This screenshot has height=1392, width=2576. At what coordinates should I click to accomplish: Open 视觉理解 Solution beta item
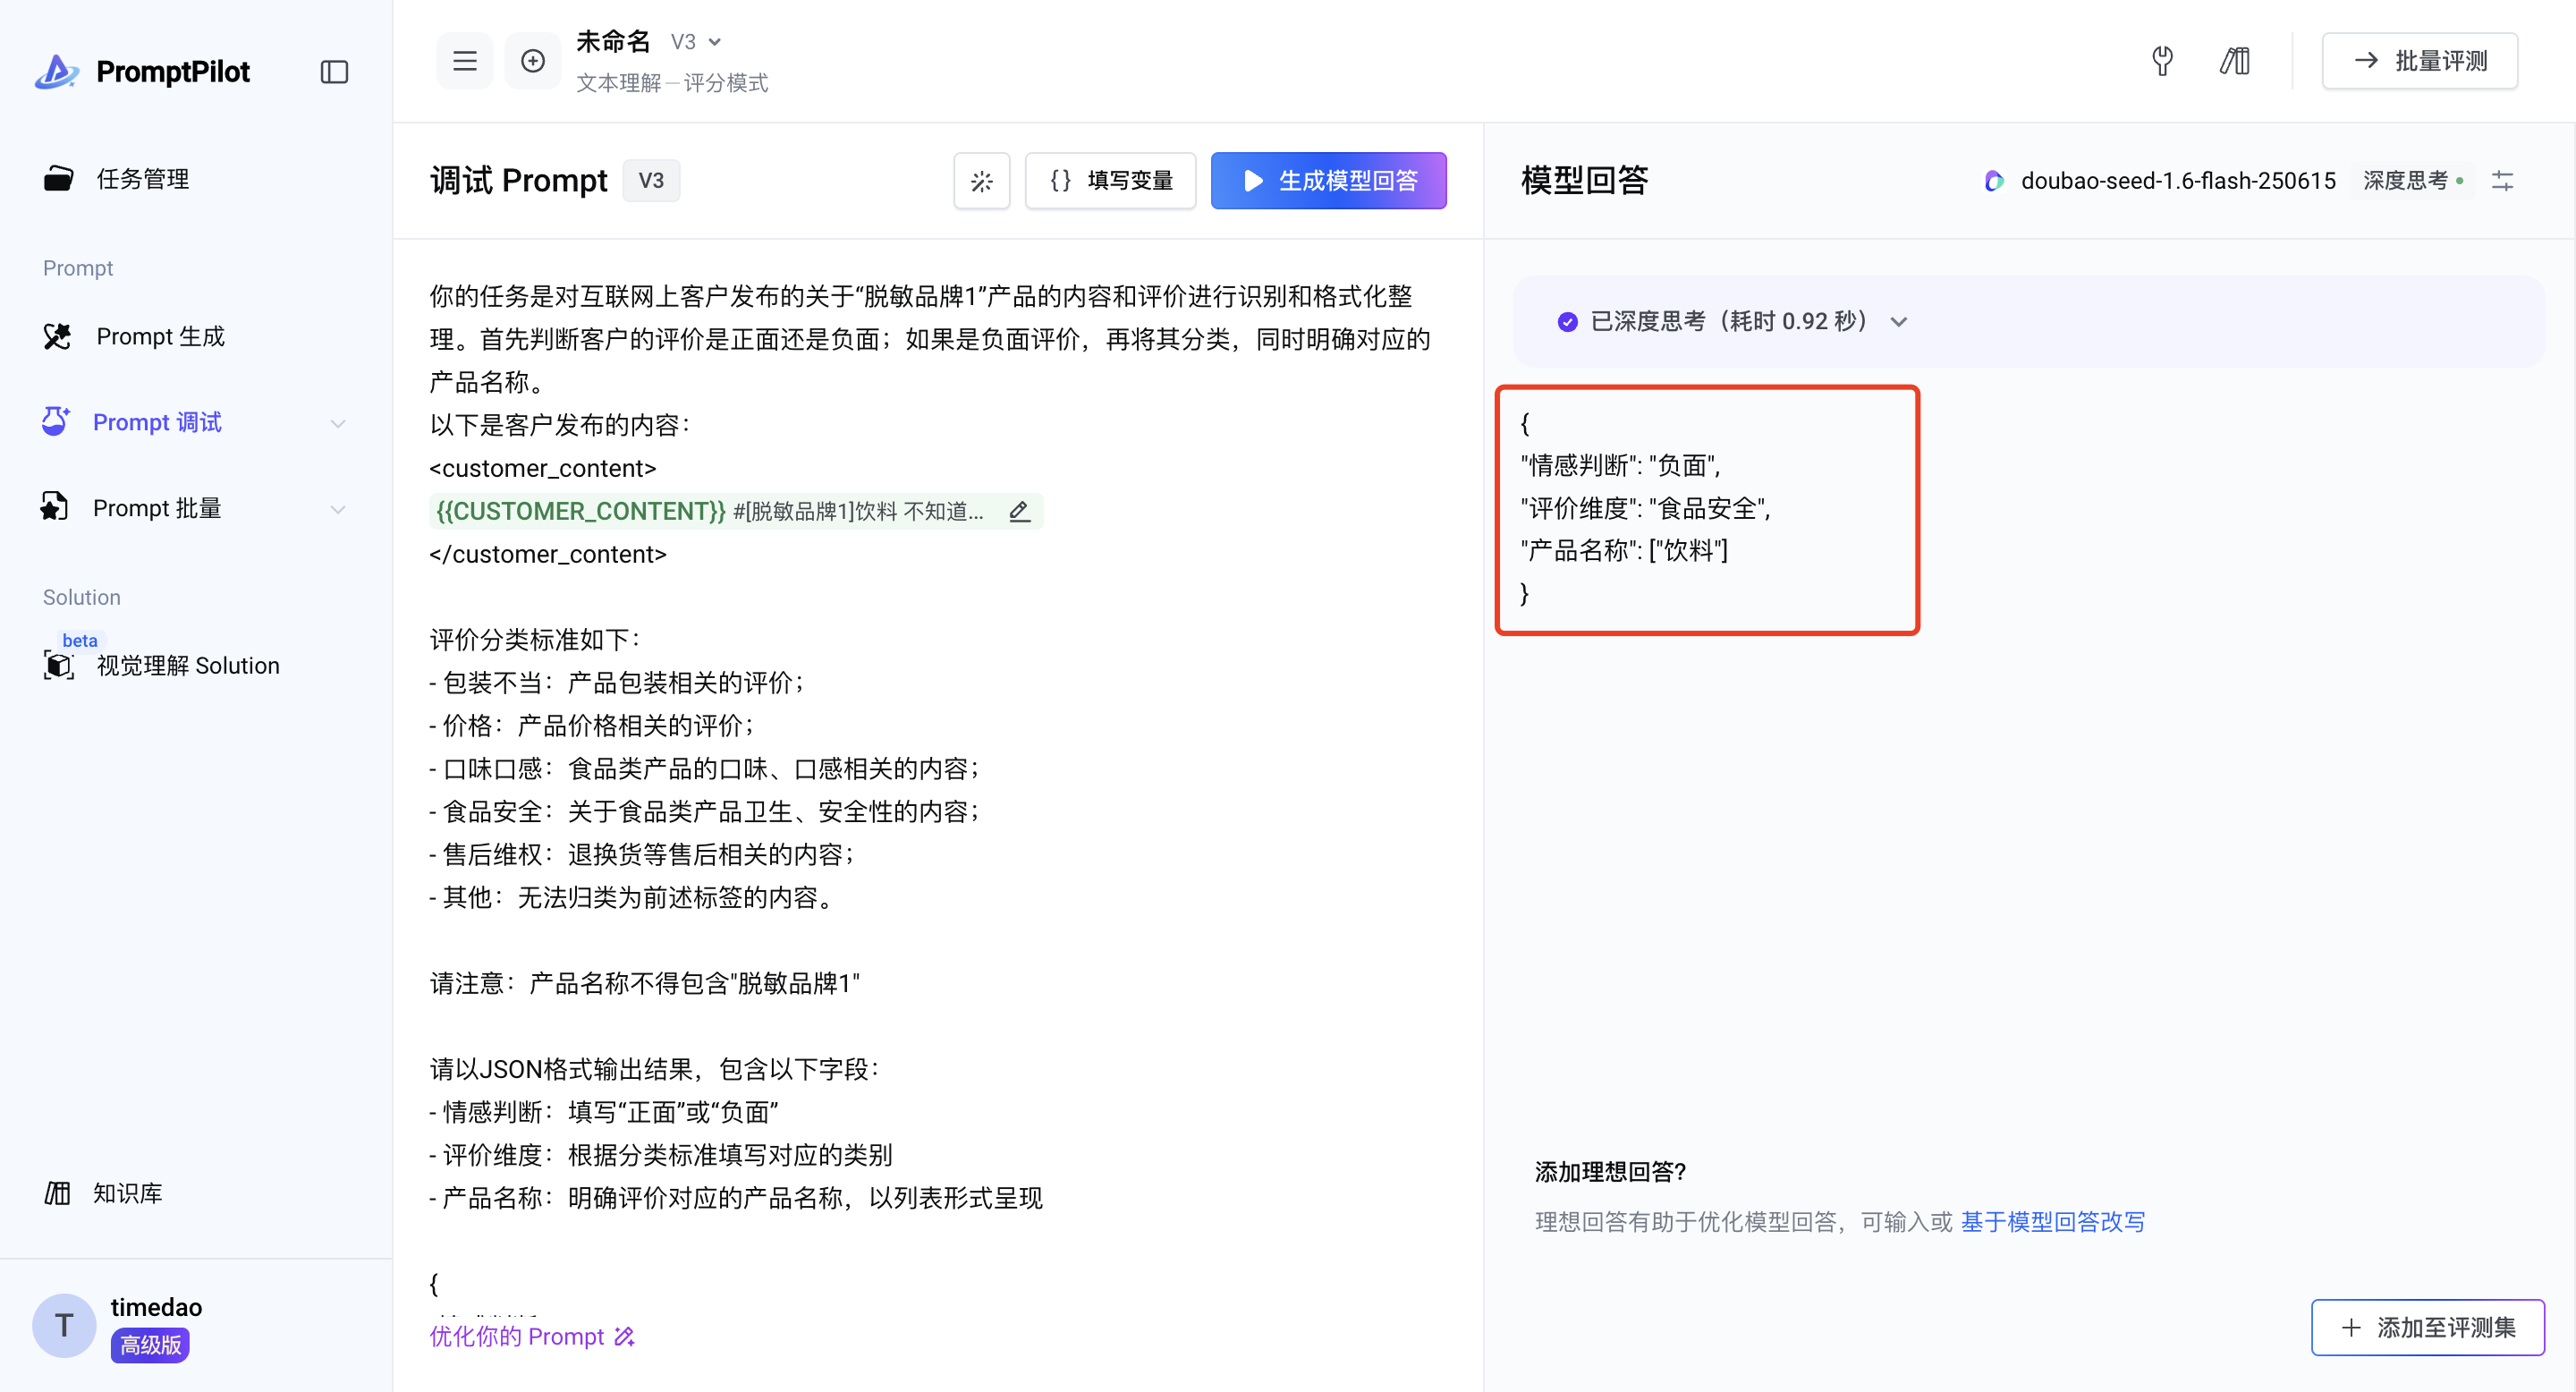pos(187,665)
